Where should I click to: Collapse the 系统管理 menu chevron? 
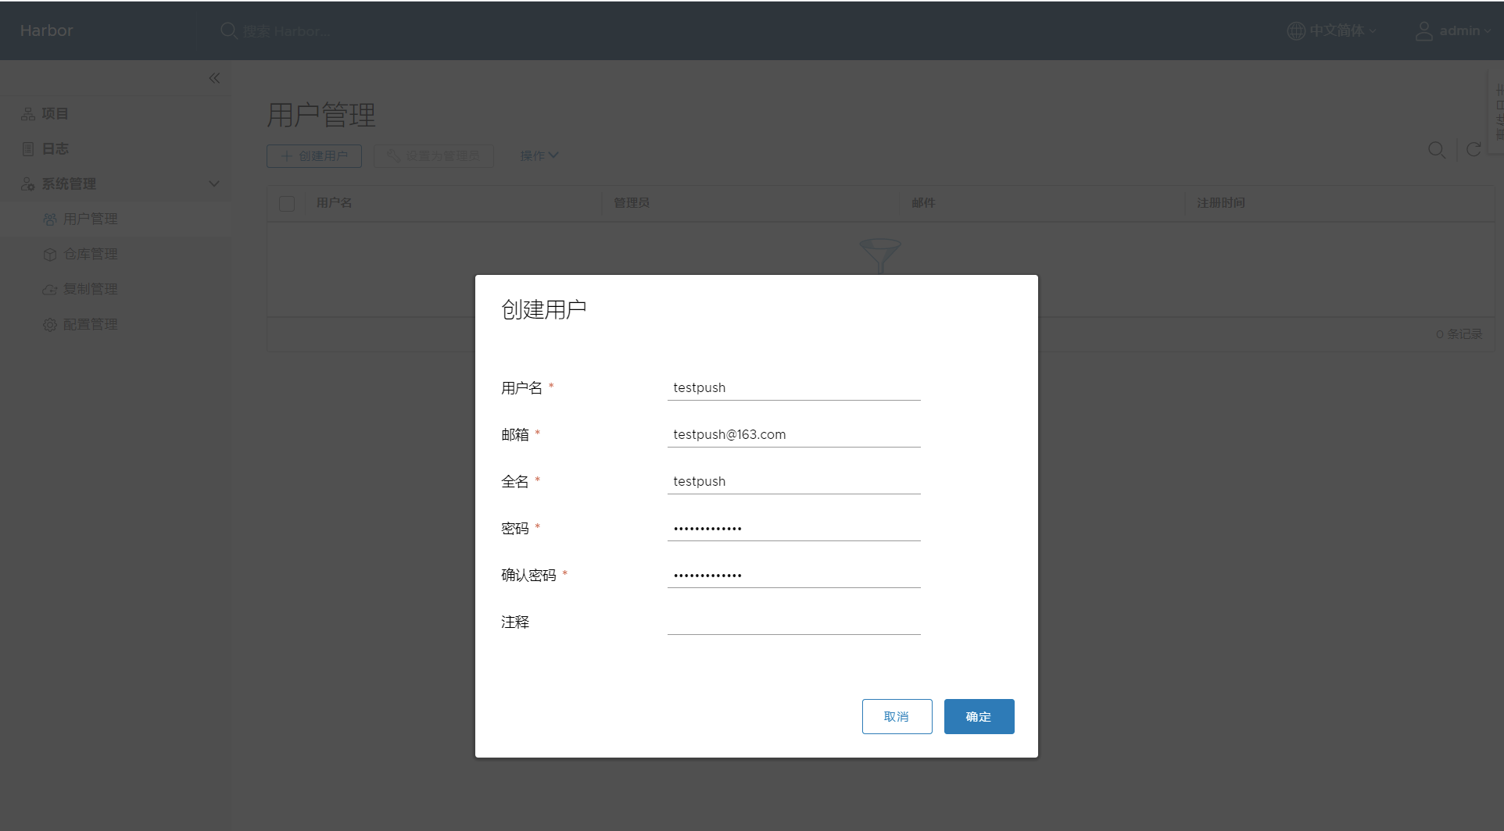(x=213, y=184)
